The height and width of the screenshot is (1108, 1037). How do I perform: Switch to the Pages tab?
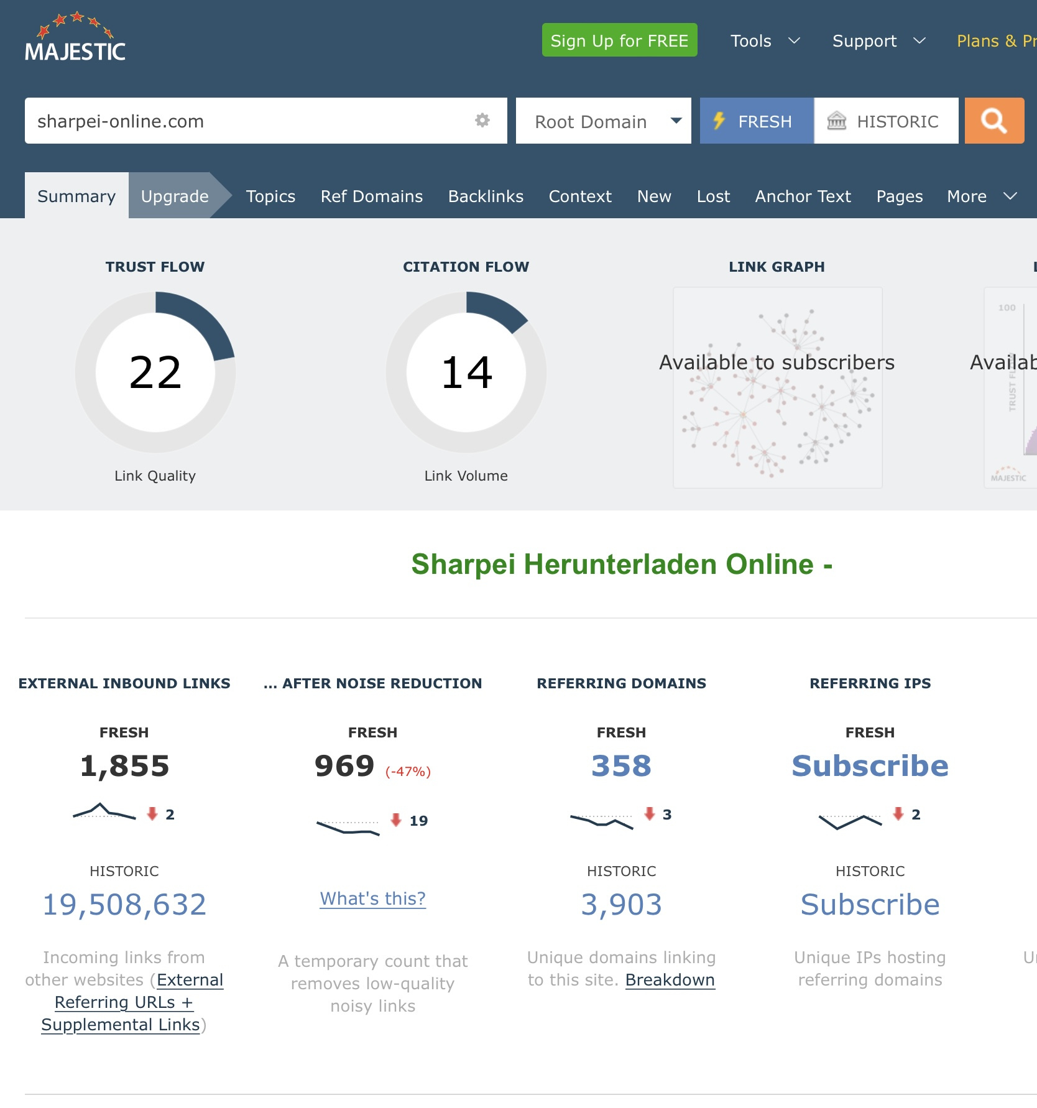pos(900,196)
